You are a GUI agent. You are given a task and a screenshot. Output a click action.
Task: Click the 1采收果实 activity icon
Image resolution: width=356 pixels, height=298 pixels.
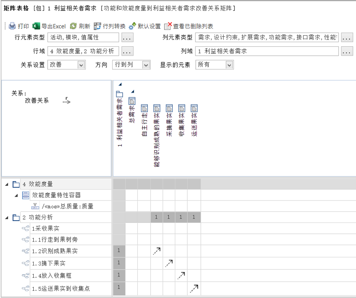click(x=26, y=228)
